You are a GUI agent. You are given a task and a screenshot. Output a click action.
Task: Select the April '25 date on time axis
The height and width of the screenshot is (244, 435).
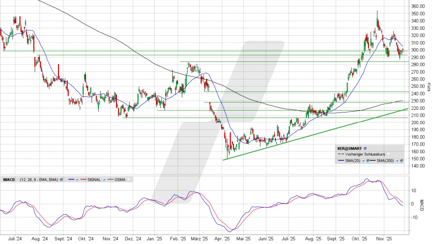click(x=221, y=239)
